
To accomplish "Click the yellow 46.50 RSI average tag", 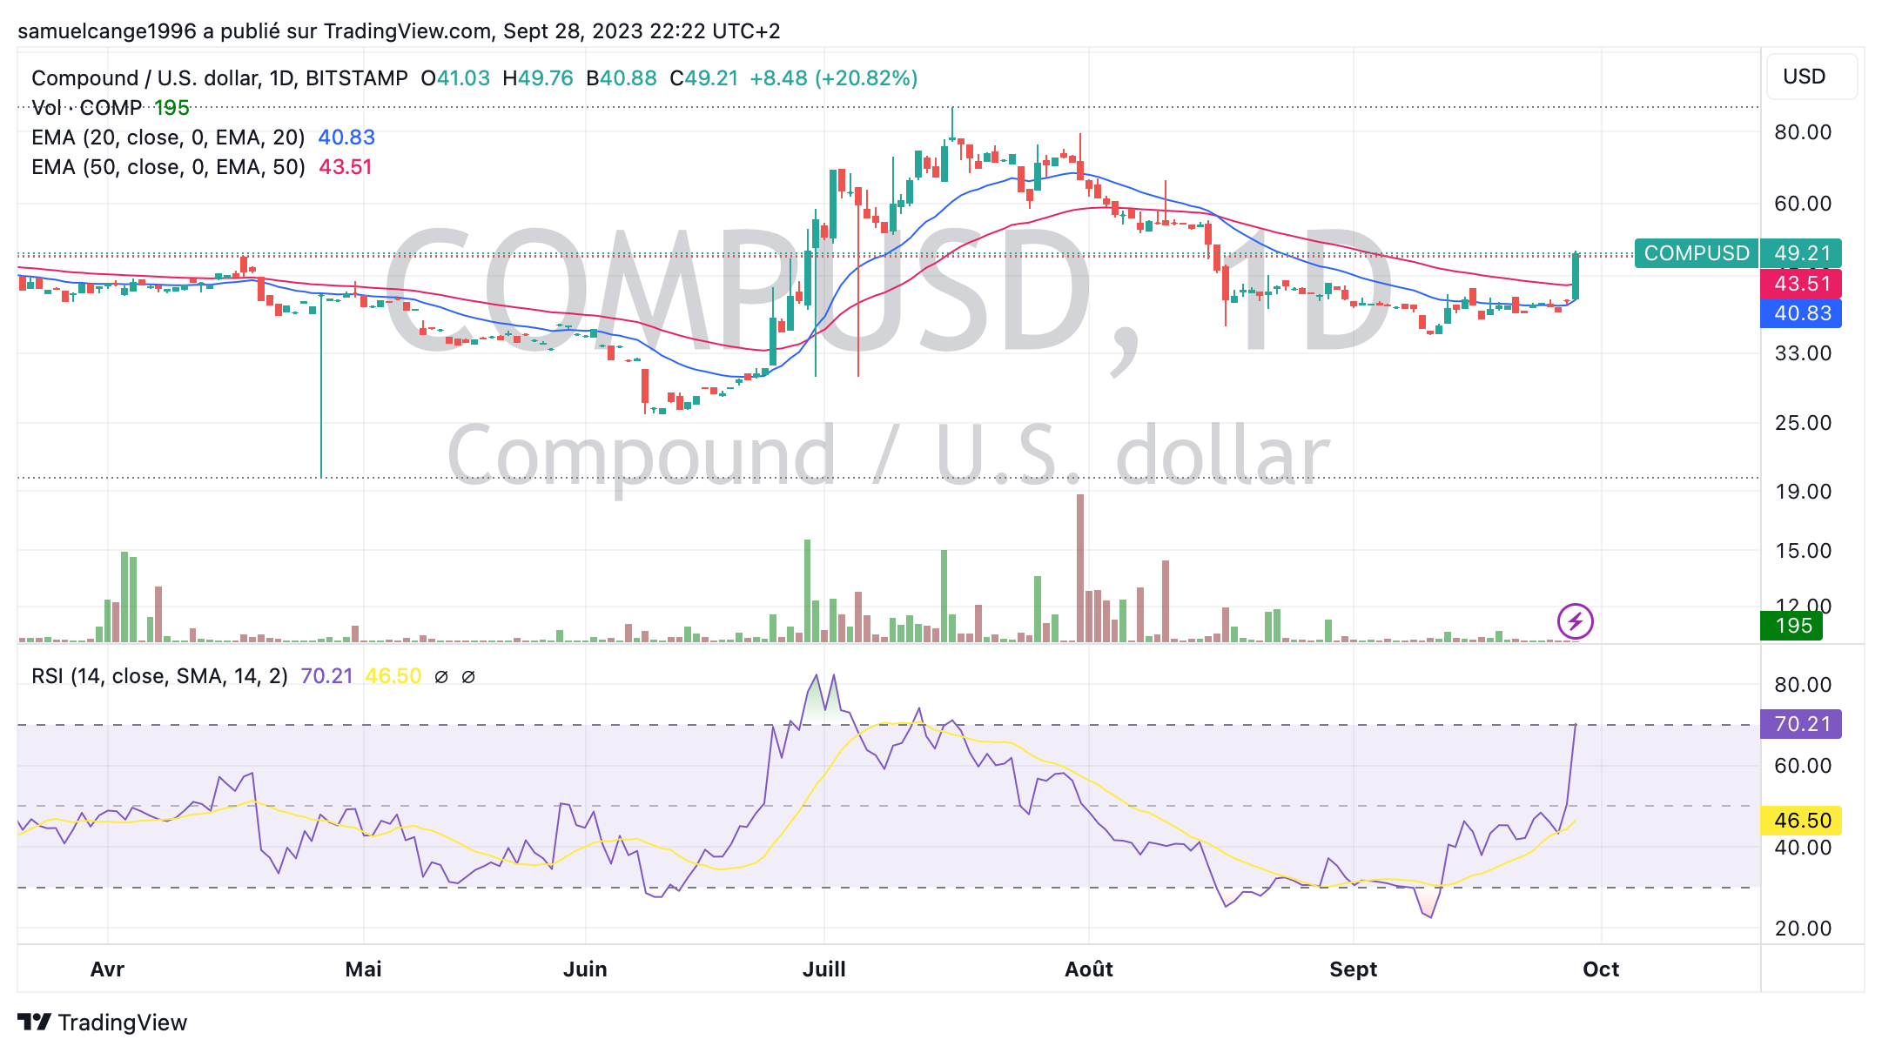I will 1801,821.
